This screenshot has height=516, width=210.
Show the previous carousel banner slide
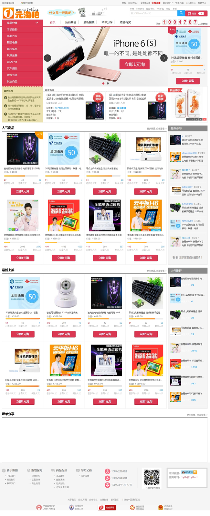[47, 58]
